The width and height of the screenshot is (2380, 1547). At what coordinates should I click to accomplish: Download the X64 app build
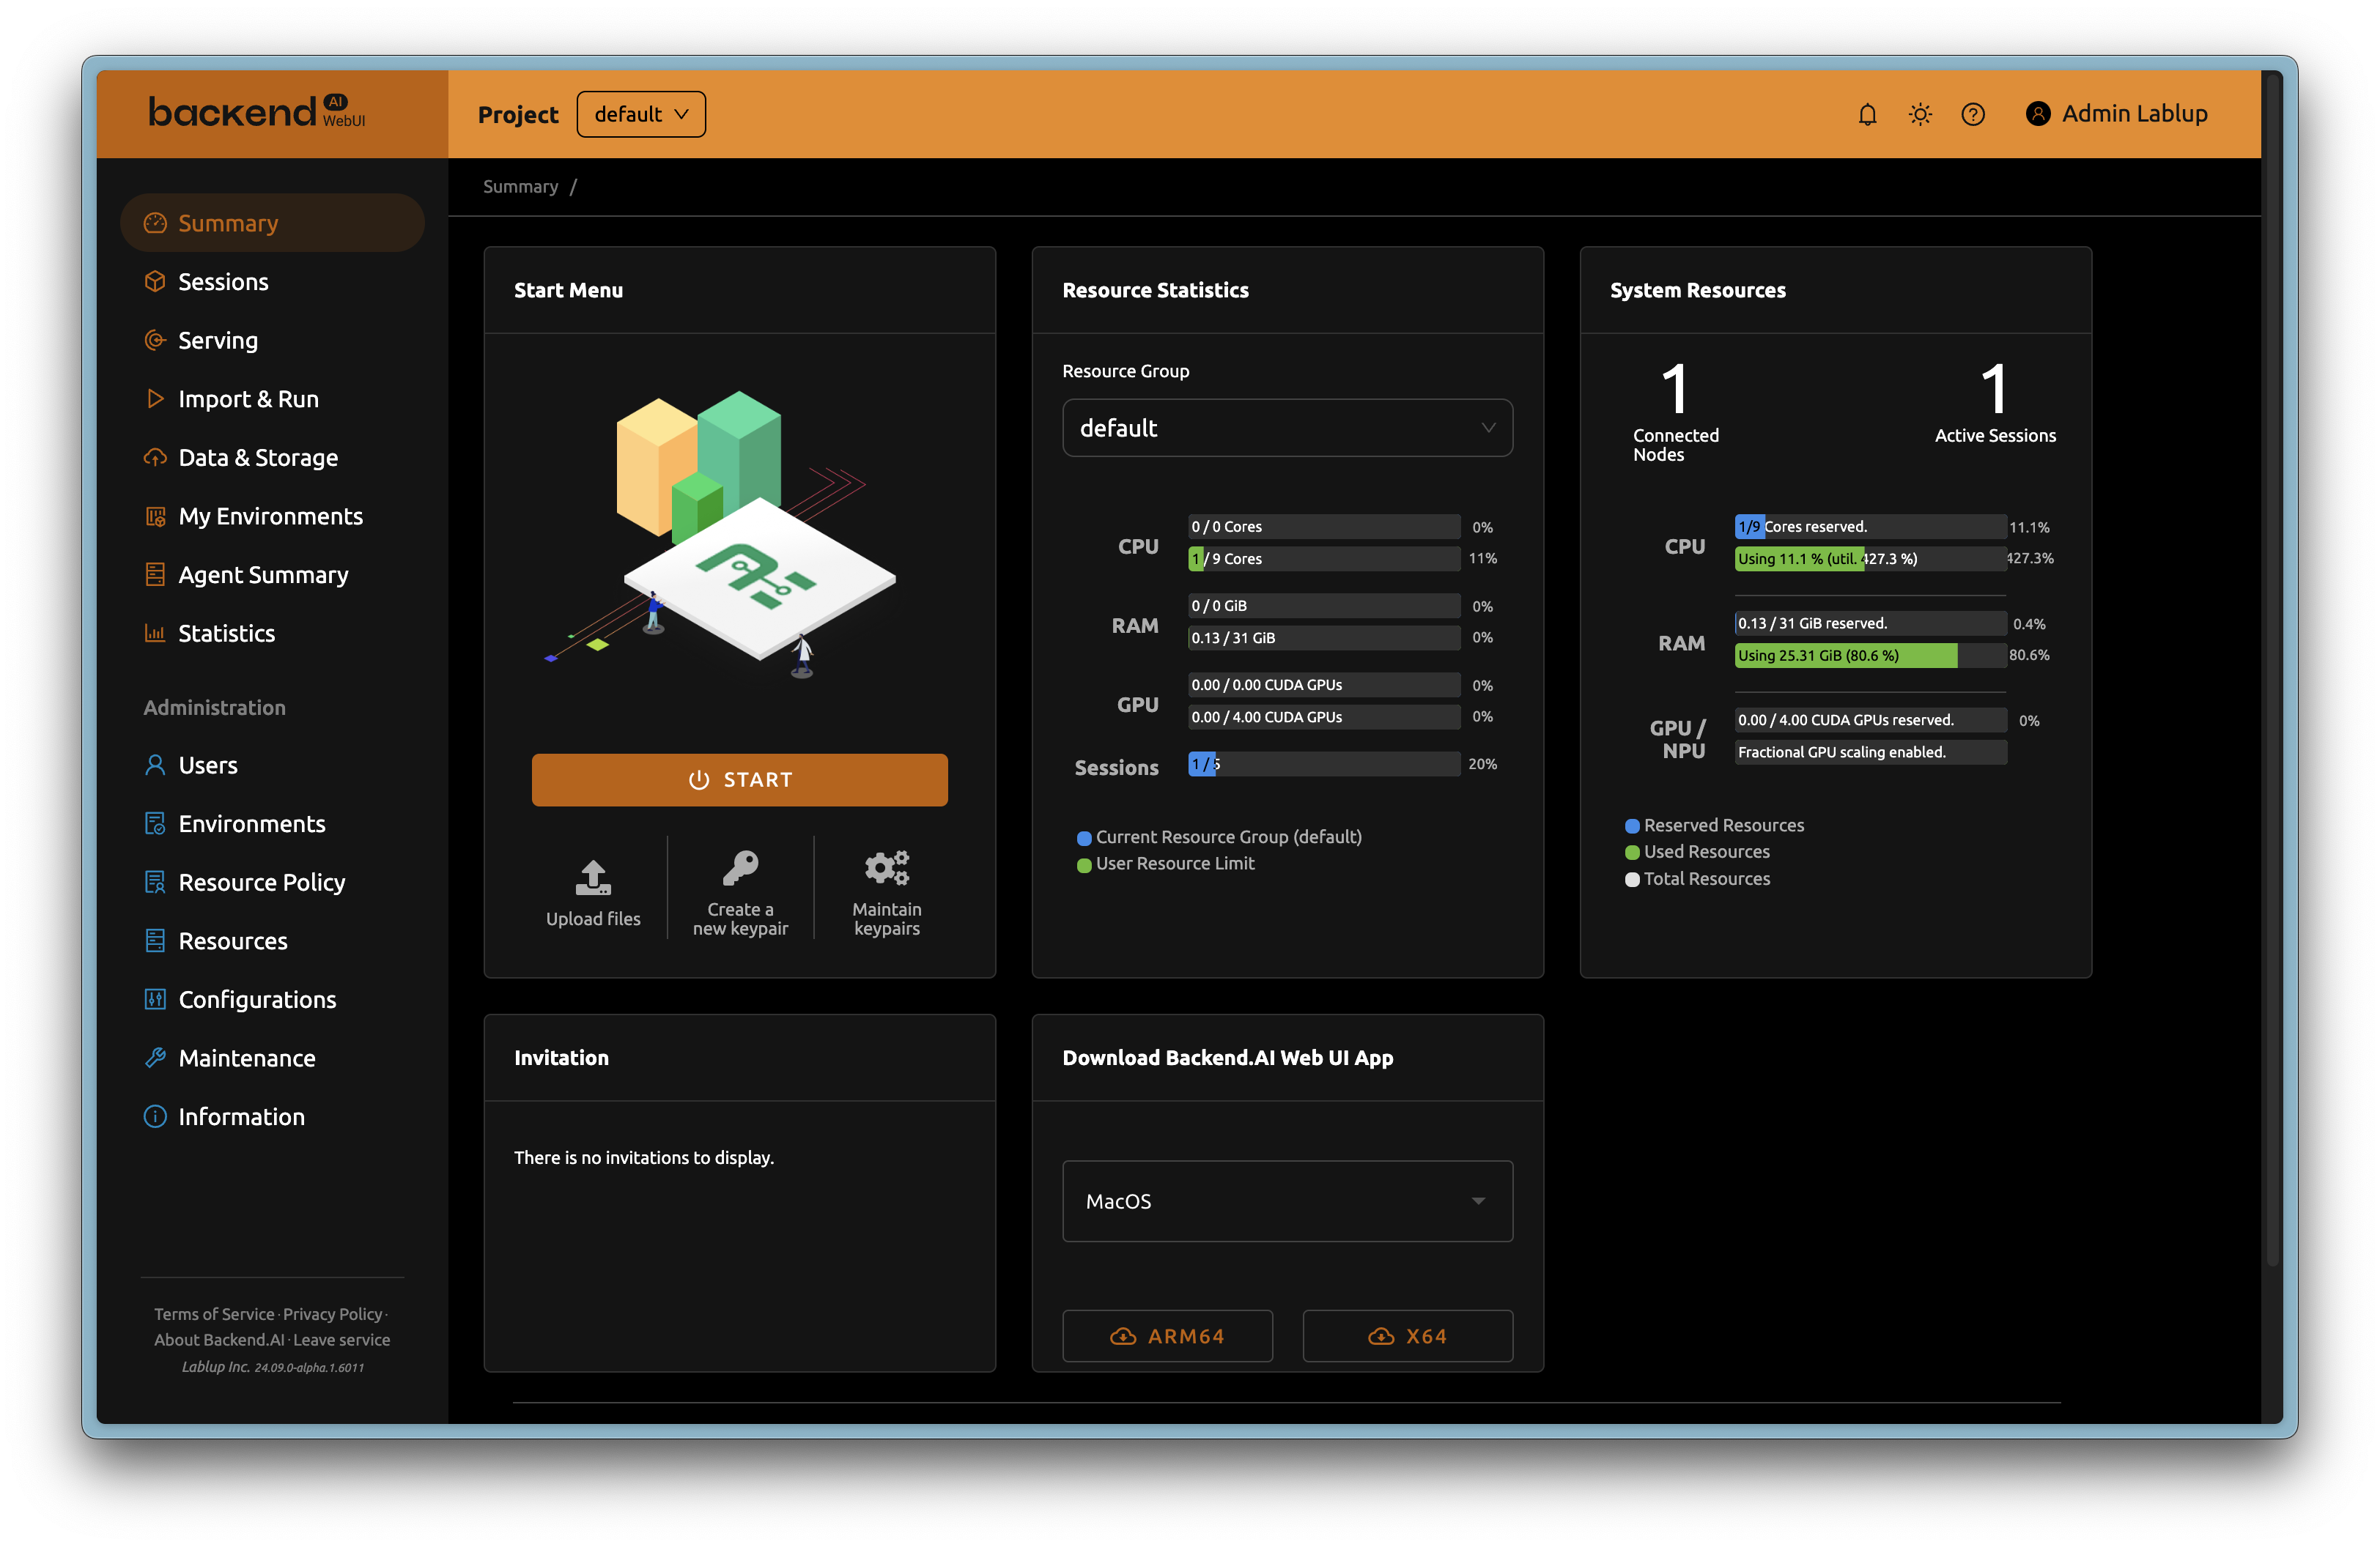1407,1336
